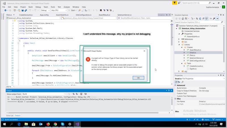Toggle Preview Selected Items in Solution Explorer
Image resolution: width=227 pixels, height=128 pixels.
(x=217, y=19)
